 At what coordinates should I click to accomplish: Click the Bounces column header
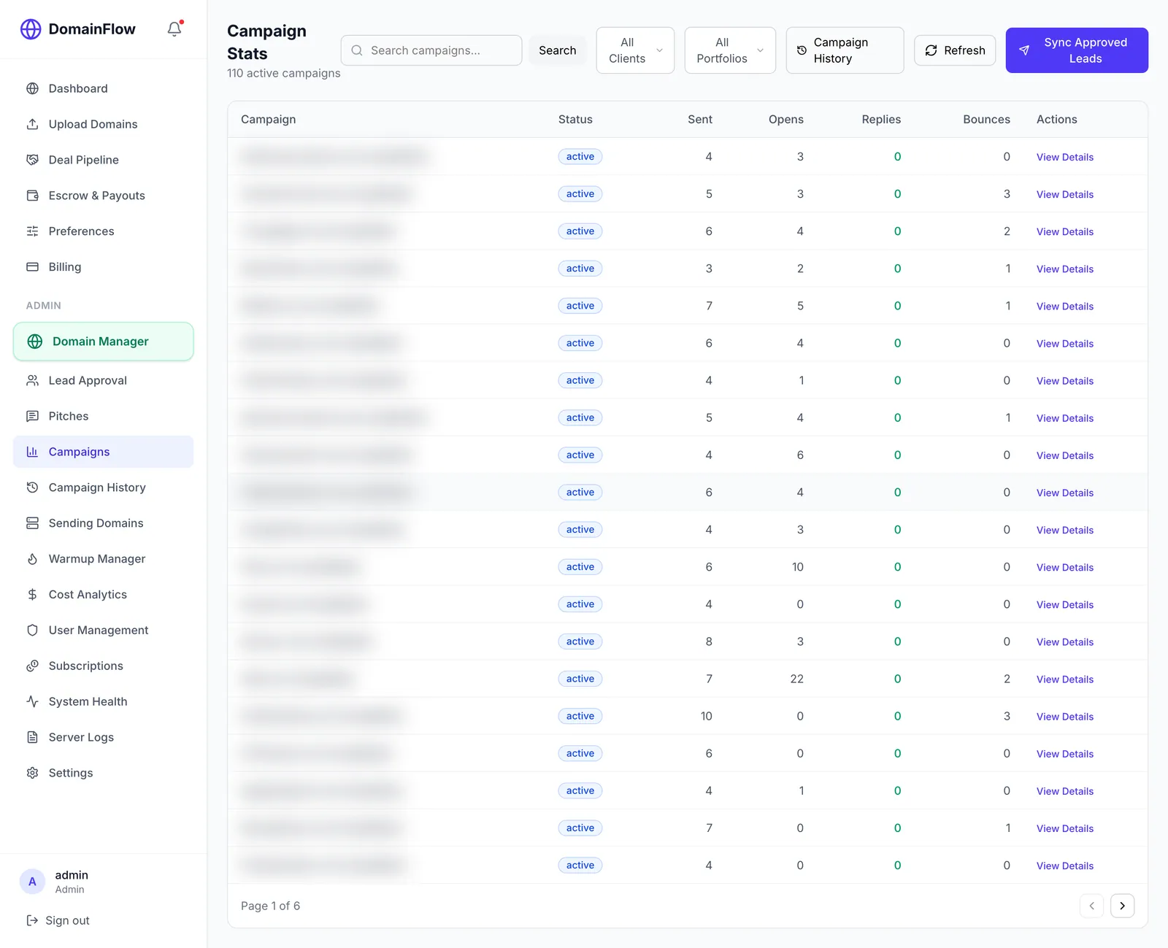986,119
